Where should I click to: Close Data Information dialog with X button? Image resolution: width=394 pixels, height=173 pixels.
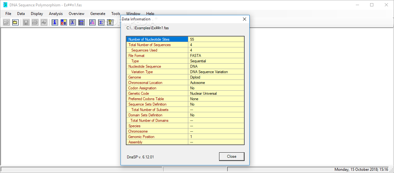point(245,19)
